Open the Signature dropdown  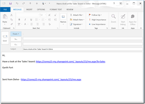pyautogui.click(x=76, y=24)
